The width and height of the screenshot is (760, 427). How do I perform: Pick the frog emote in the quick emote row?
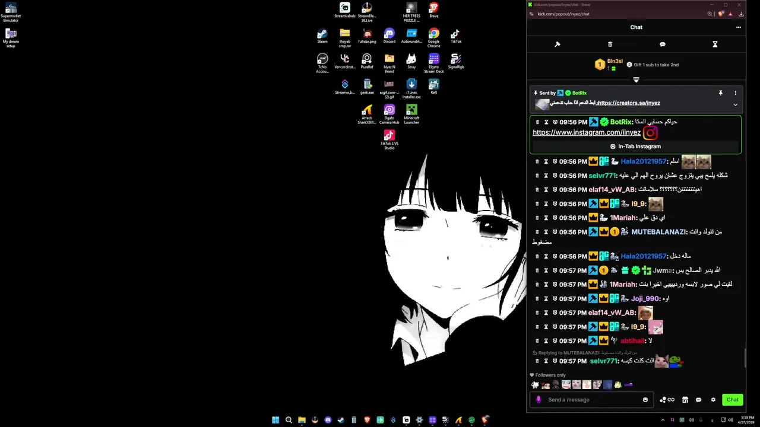618,385
